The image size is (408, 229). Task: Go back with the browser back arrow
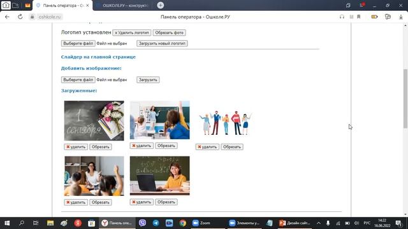point(7,17)
